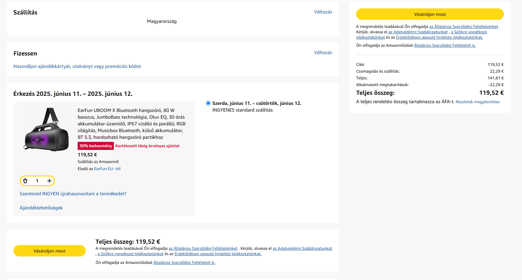Open Érdeklődésen alapuló hirdetési tájékoztatónkat link in sidebar
The height and width of the screenshot is (280, 522).
pos(439,37)
